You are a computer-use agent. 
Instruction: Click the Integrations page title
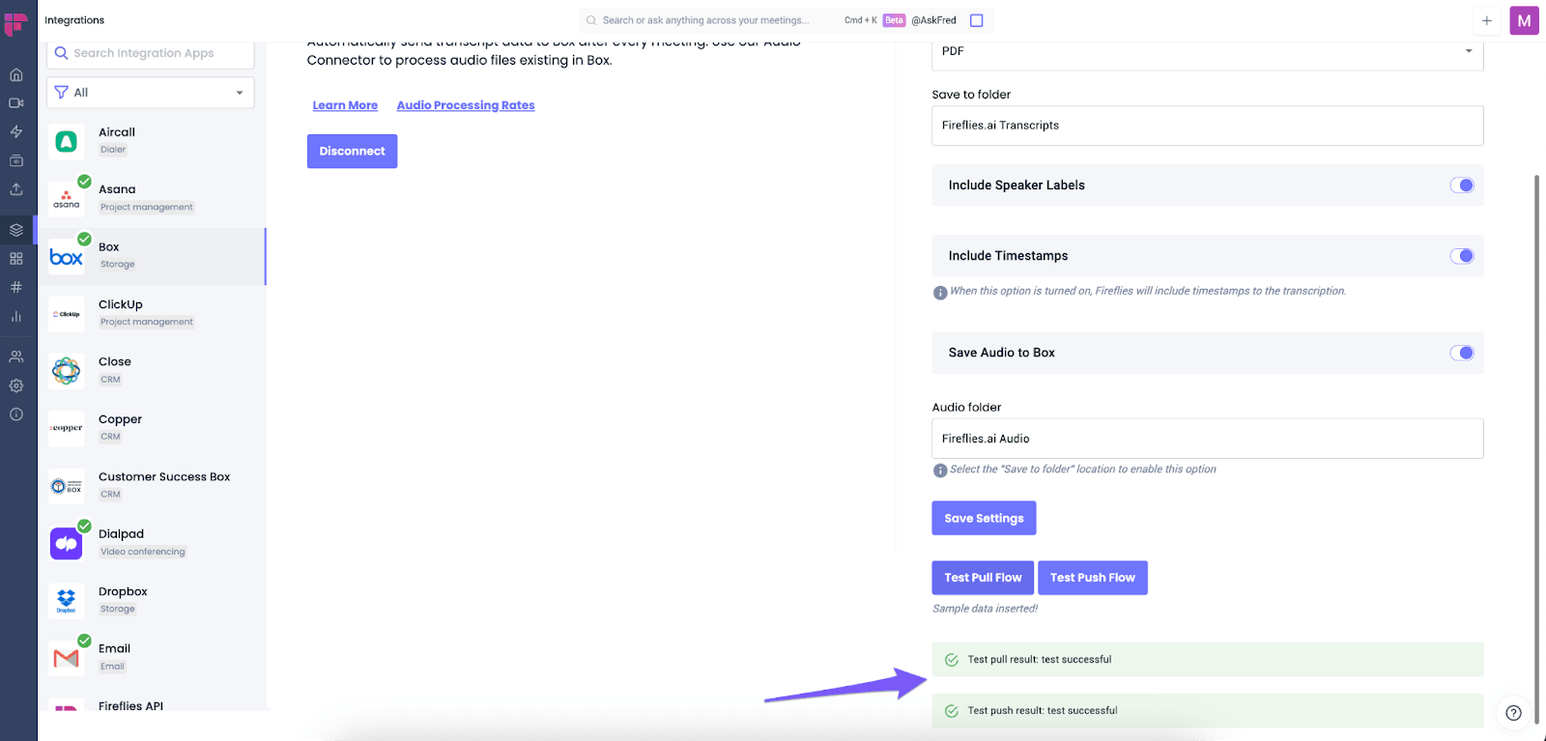tap(74, 20)
